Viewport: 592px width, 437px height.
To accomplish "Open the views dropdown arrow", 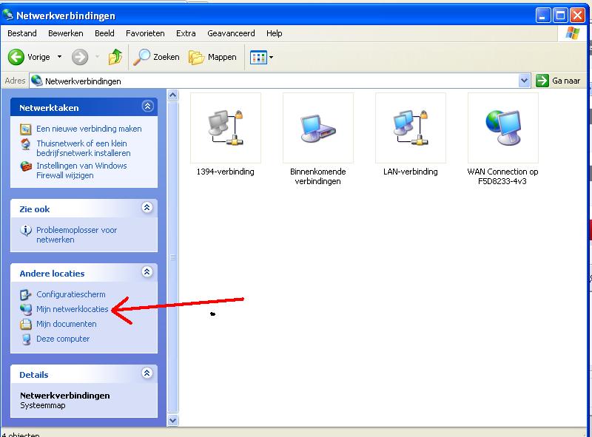I will click(x=271, y=58).
